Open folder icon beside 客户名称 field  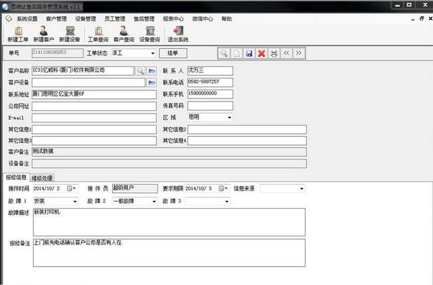pos(152,71)
